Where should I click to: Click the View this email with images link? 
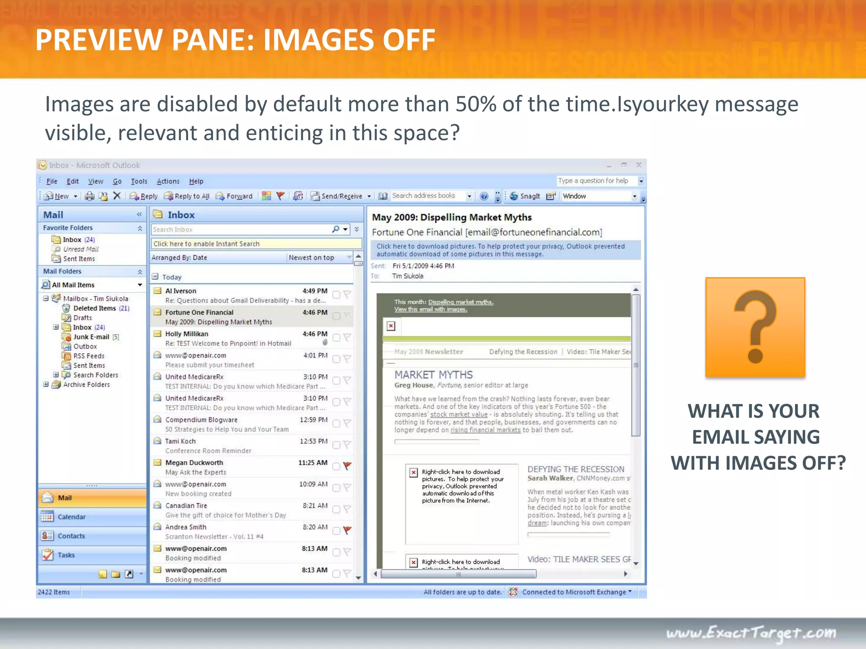tap(430, 309)
